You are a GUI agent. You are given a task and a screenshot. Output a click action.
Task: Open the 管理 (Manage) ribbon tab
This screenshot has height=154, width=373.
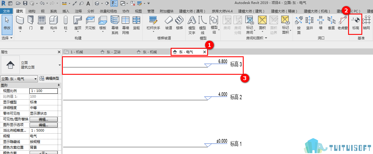tap(151, 11)
